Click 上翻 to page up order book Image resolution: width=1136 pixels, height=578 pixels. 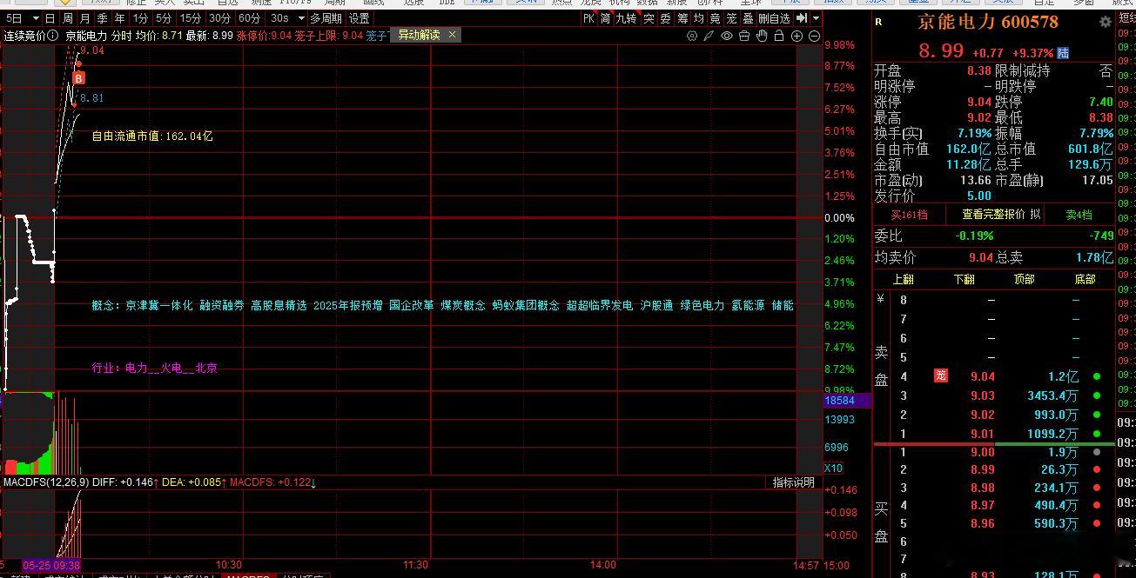click(903, 280)
